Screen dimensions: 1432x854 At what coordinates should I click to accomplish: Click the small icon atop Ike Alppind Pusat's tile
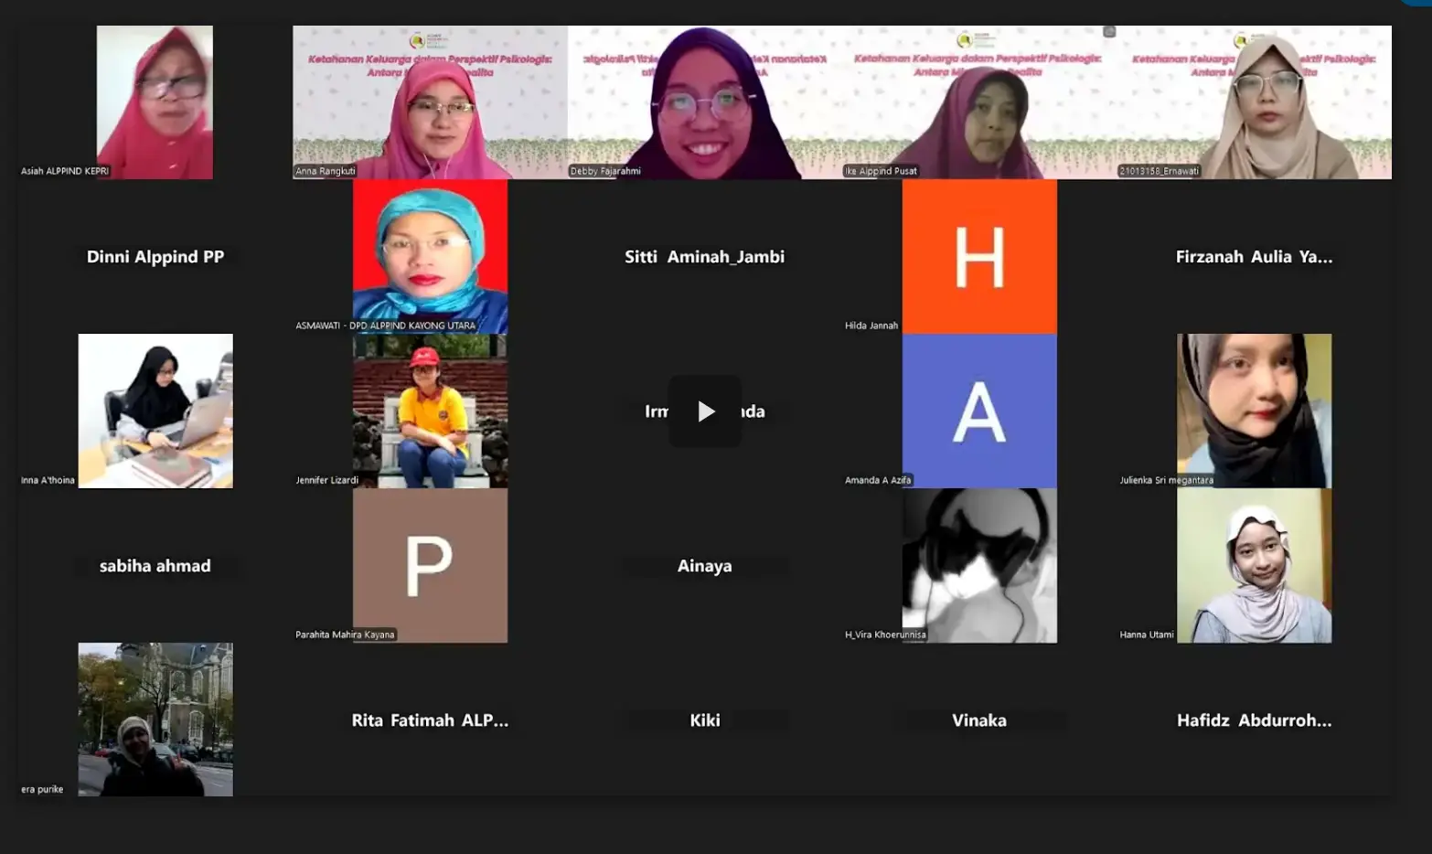[1109, 32]
